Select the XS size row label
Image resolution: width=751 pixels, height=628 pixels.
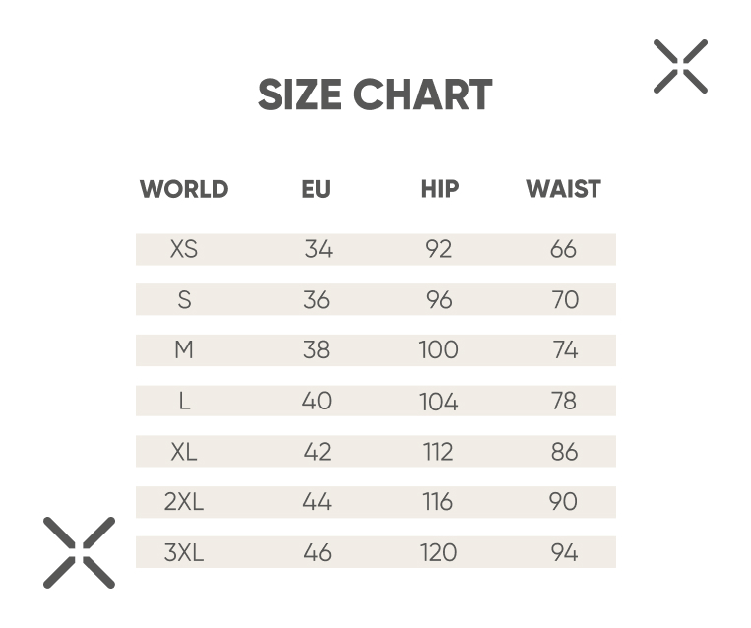pyautogui.click(x=184, y=250)
